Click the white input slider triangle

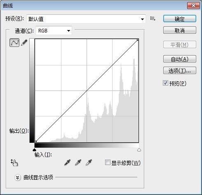tap(139, 150)
